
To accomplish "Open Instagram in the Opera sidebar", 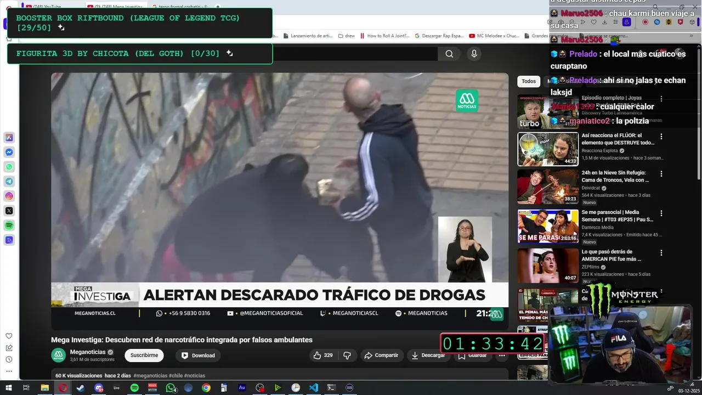I will point(9,196).
